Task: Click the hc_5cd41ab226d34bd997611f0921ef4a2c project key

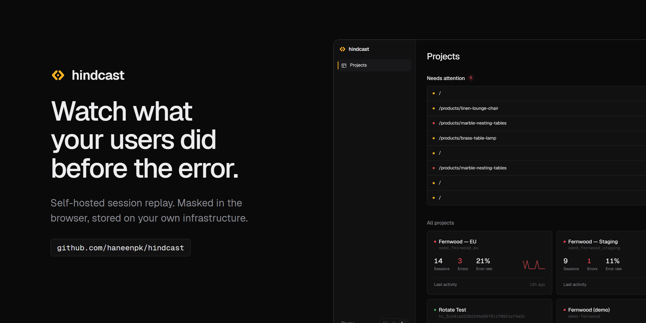Action: pyautogui.click(x=482, y=316)
